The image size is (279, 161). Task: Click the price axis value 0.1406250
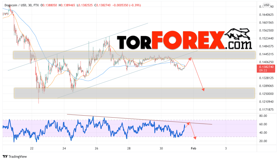coord(266,62)
